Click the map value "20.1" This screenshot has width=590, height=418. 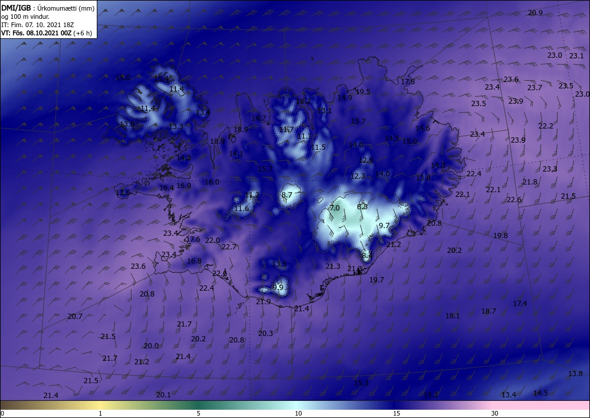point(163,395)
